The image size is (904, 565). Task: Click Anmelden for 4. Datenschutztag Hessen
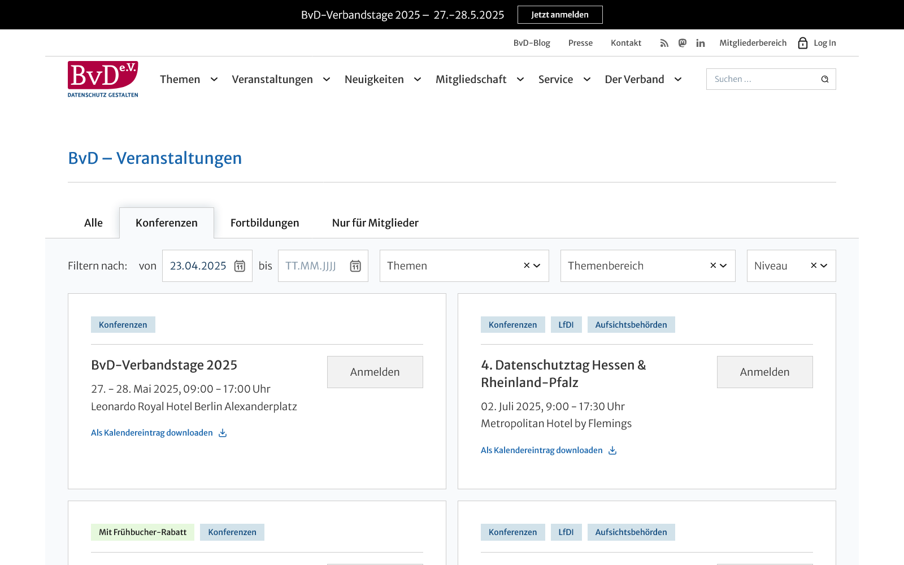coord(764,372)
